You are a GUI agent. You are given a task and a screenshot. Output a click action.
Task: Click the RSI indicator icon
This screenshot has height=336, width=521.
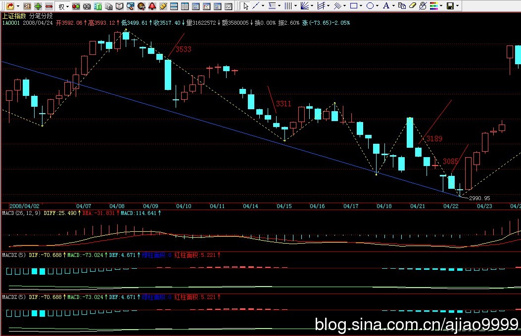(27, 6)
